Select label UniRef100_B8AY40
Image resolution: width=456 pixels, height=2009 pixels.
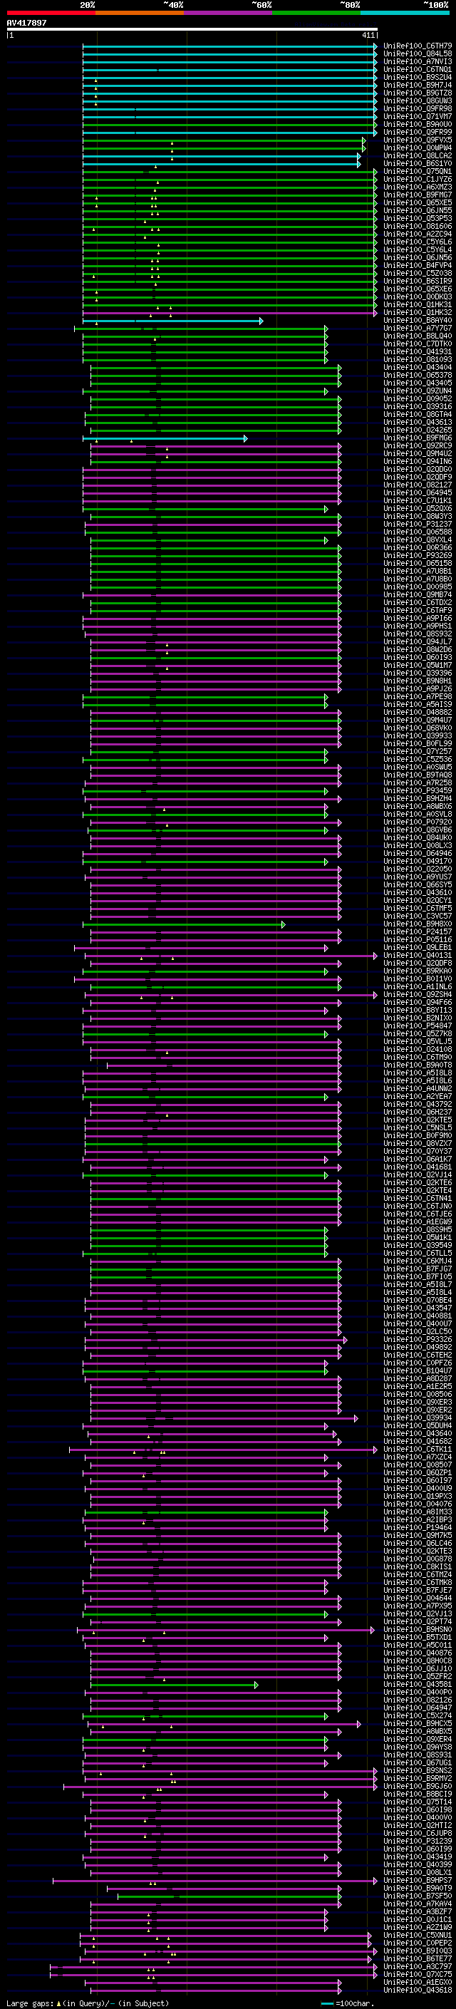417,321
